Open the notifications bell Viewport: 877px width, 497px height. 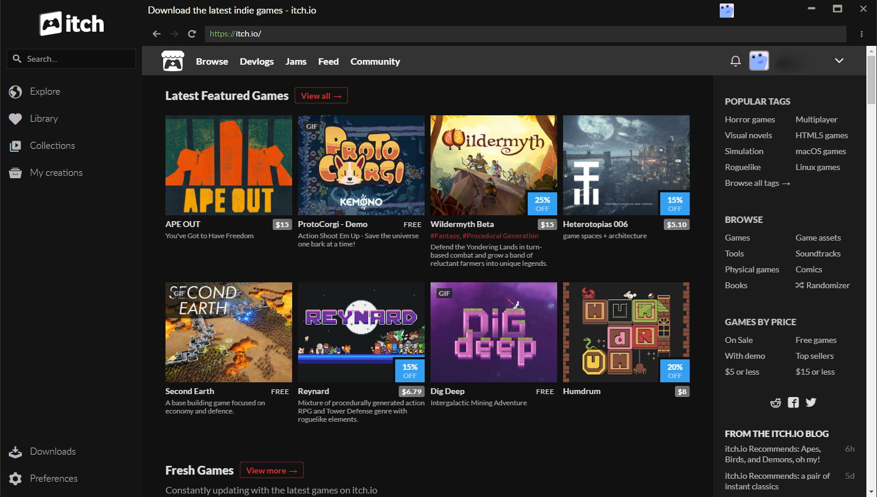pos(735,61)
